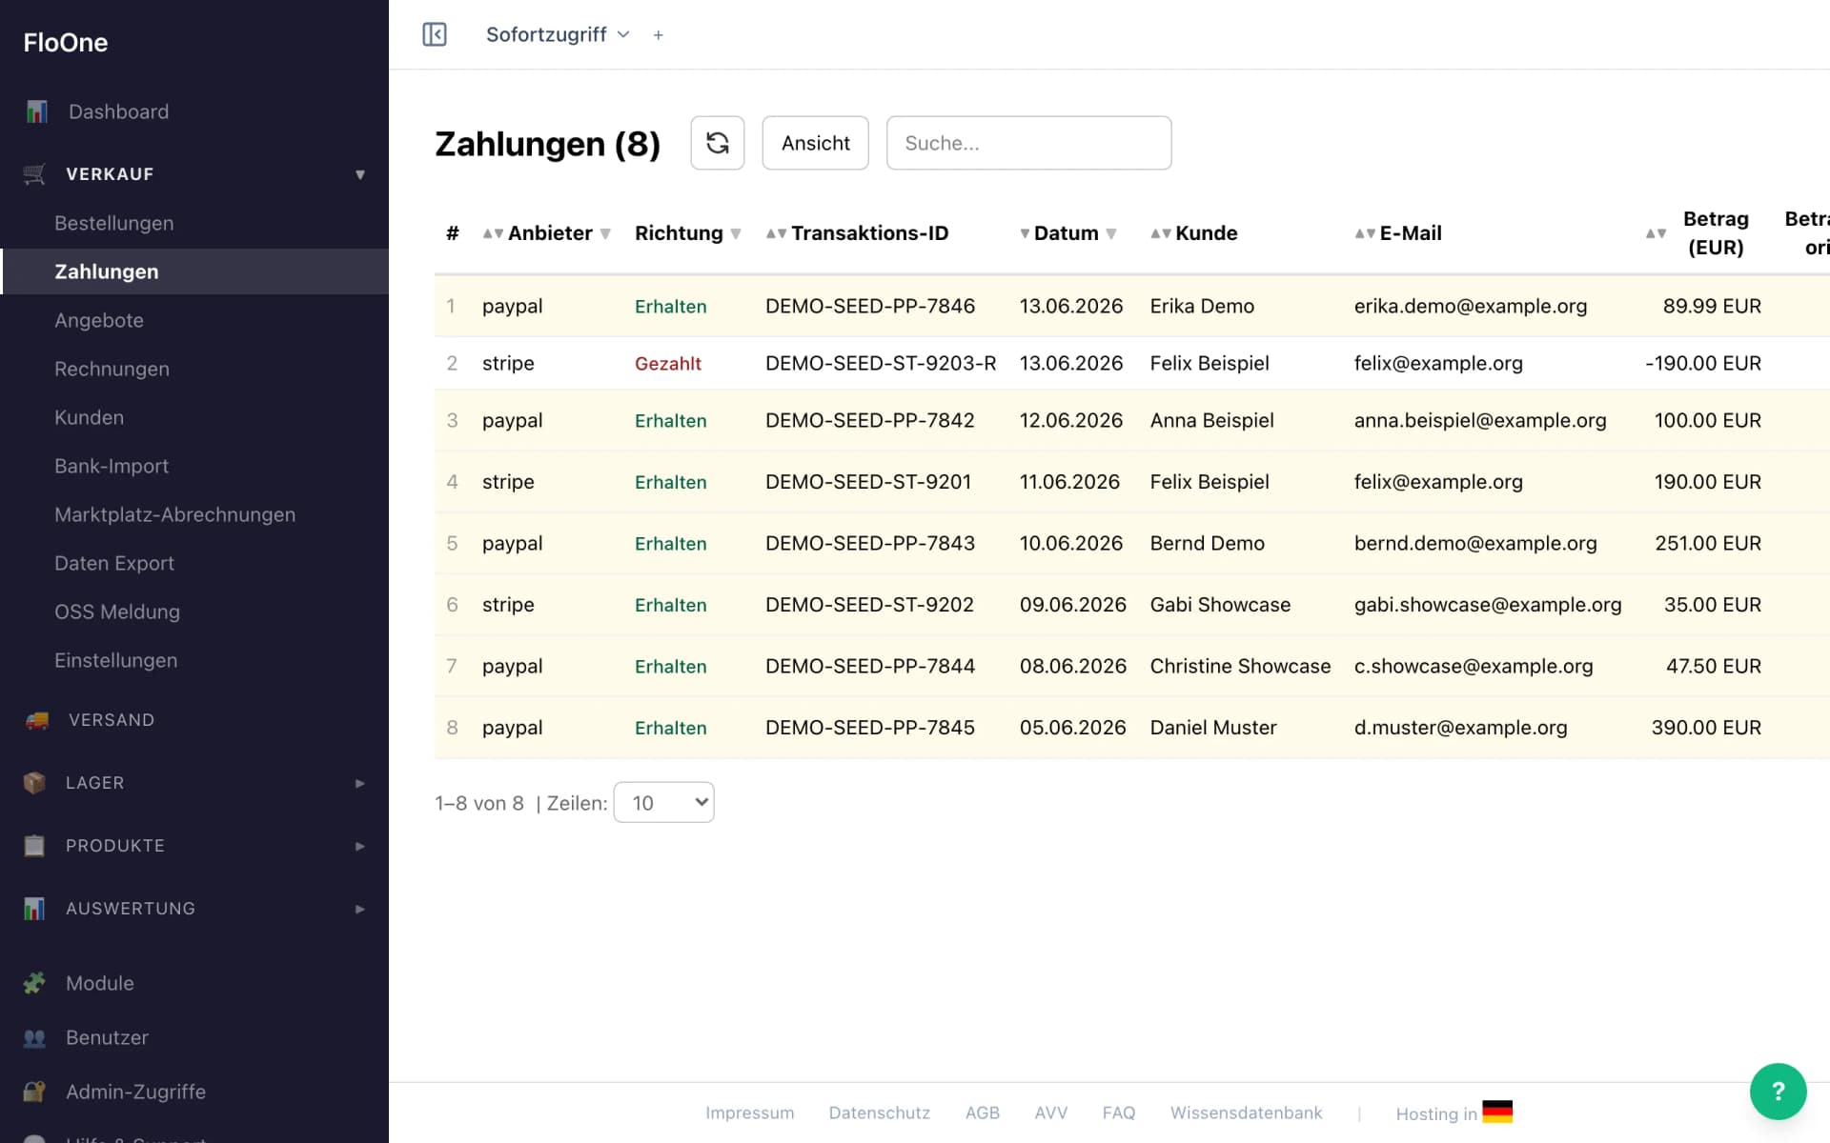This screenshot has width=1830, height=1143.
Task: Click the Admin-Zugriffe lock icon
Action: 34,1092
